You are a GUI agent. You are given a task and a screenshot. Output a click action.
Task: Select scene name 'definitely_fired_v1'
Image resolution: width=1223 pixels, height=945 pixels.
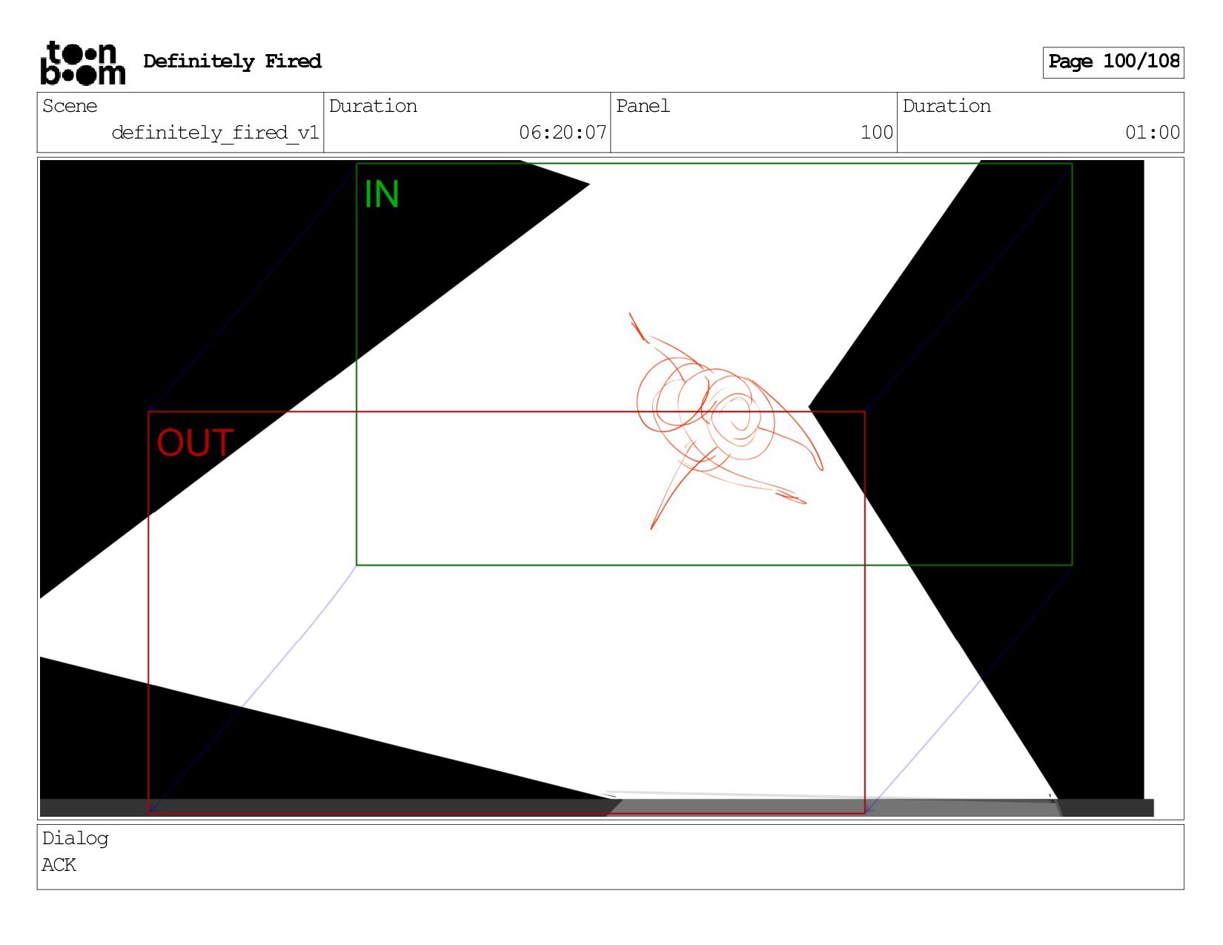tap(215, 133)
